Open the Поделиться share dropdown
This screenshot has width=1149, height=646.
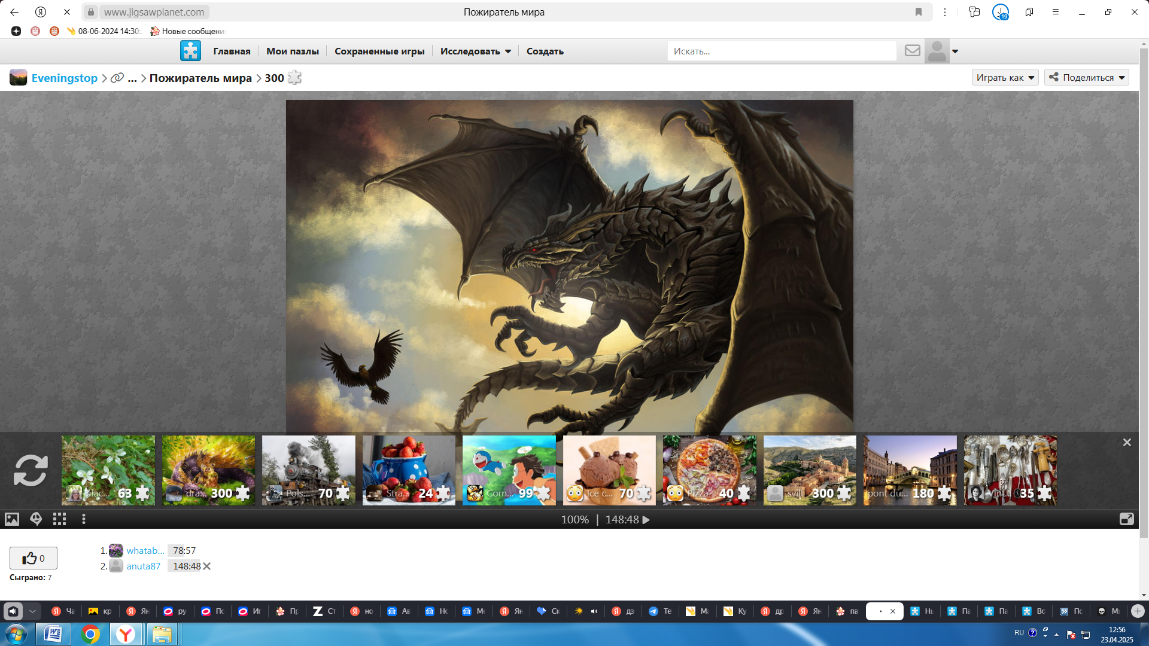pyautogui.click(x=1086, y=78)
